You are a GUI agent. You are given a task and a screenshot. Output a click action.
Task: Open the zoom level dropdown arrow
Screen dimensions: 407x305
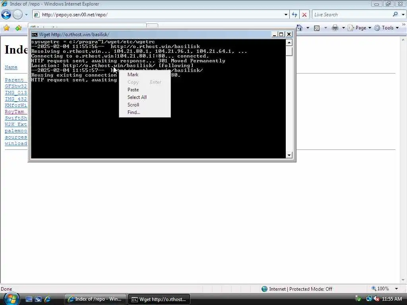[x=396, y=289]
